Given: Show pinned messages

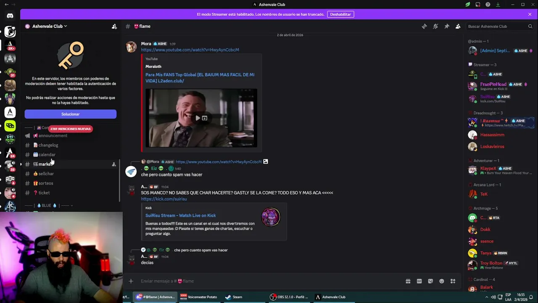Looking at the screenshot, I should (447, 26).
